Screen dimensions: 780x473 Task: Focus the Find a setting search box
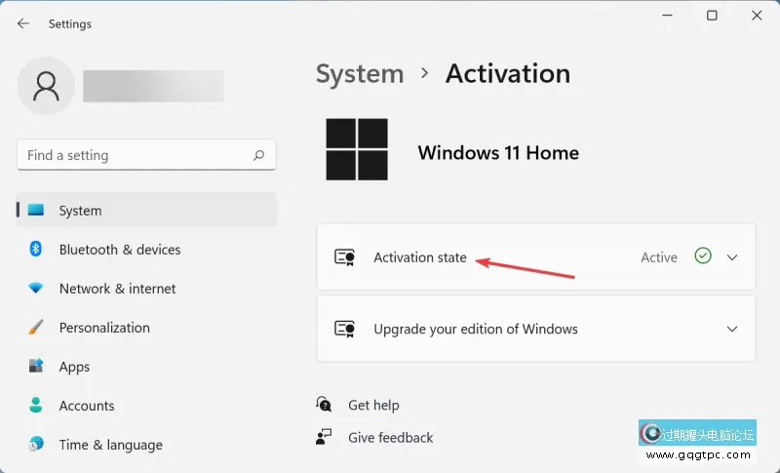pyautogui.click(x=136, y=155)
